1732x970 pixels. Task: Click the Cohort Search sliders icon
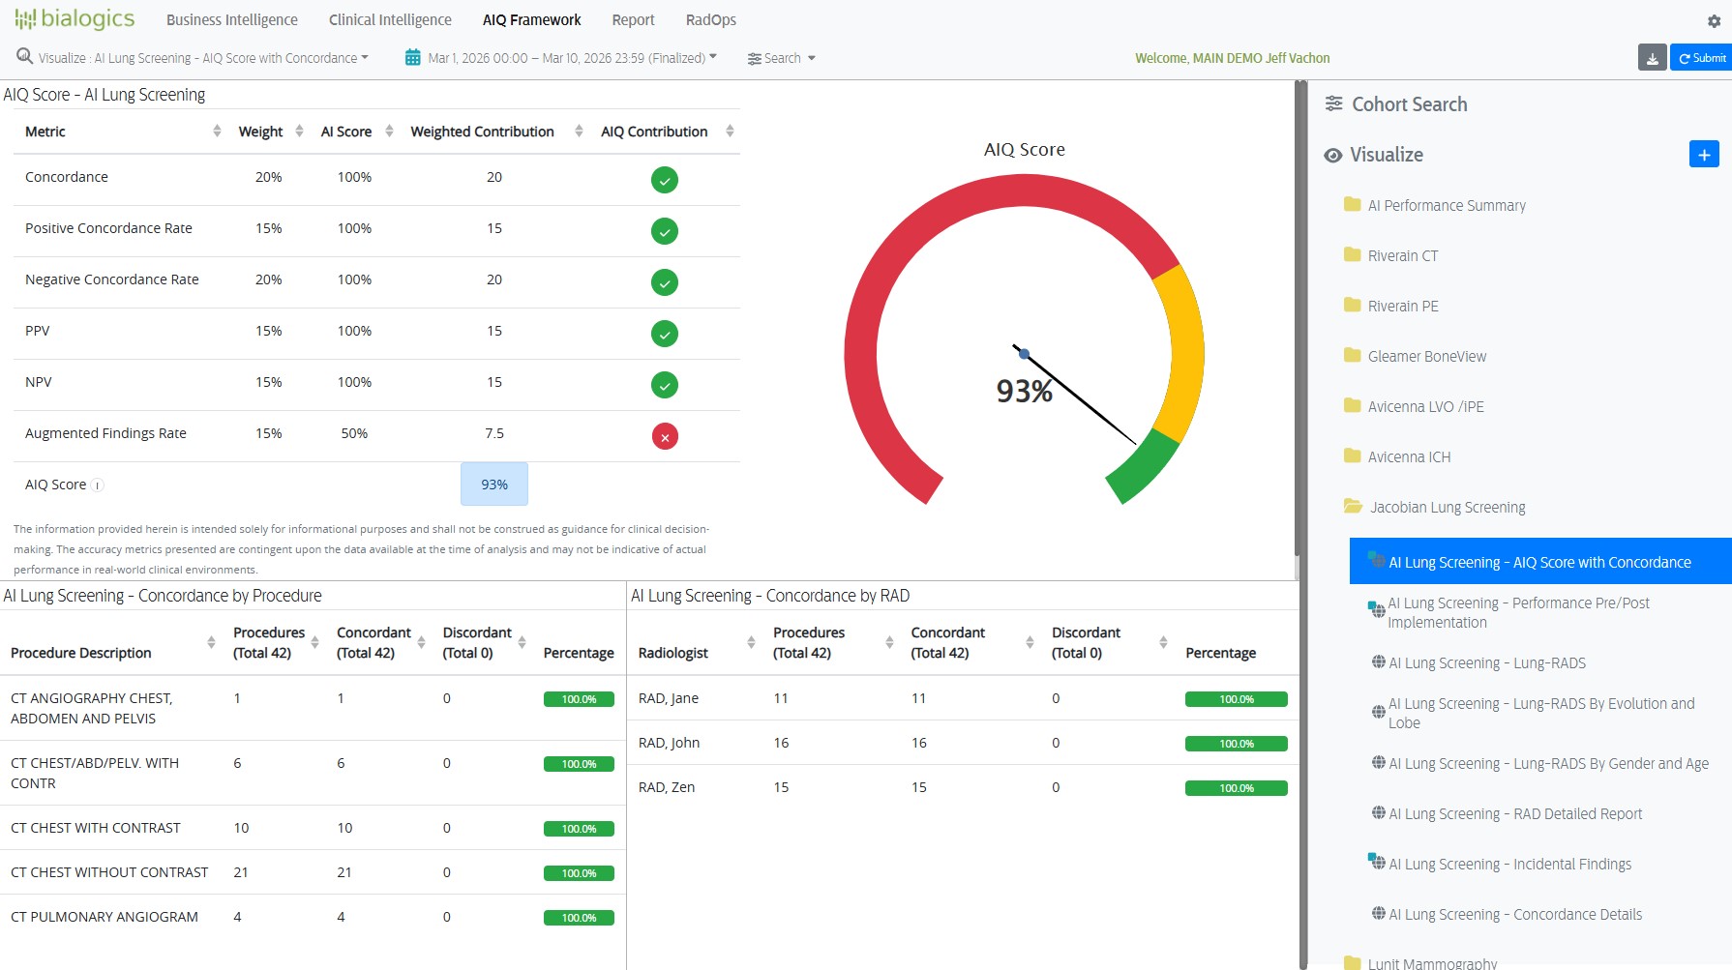[x=1333, y=104]
